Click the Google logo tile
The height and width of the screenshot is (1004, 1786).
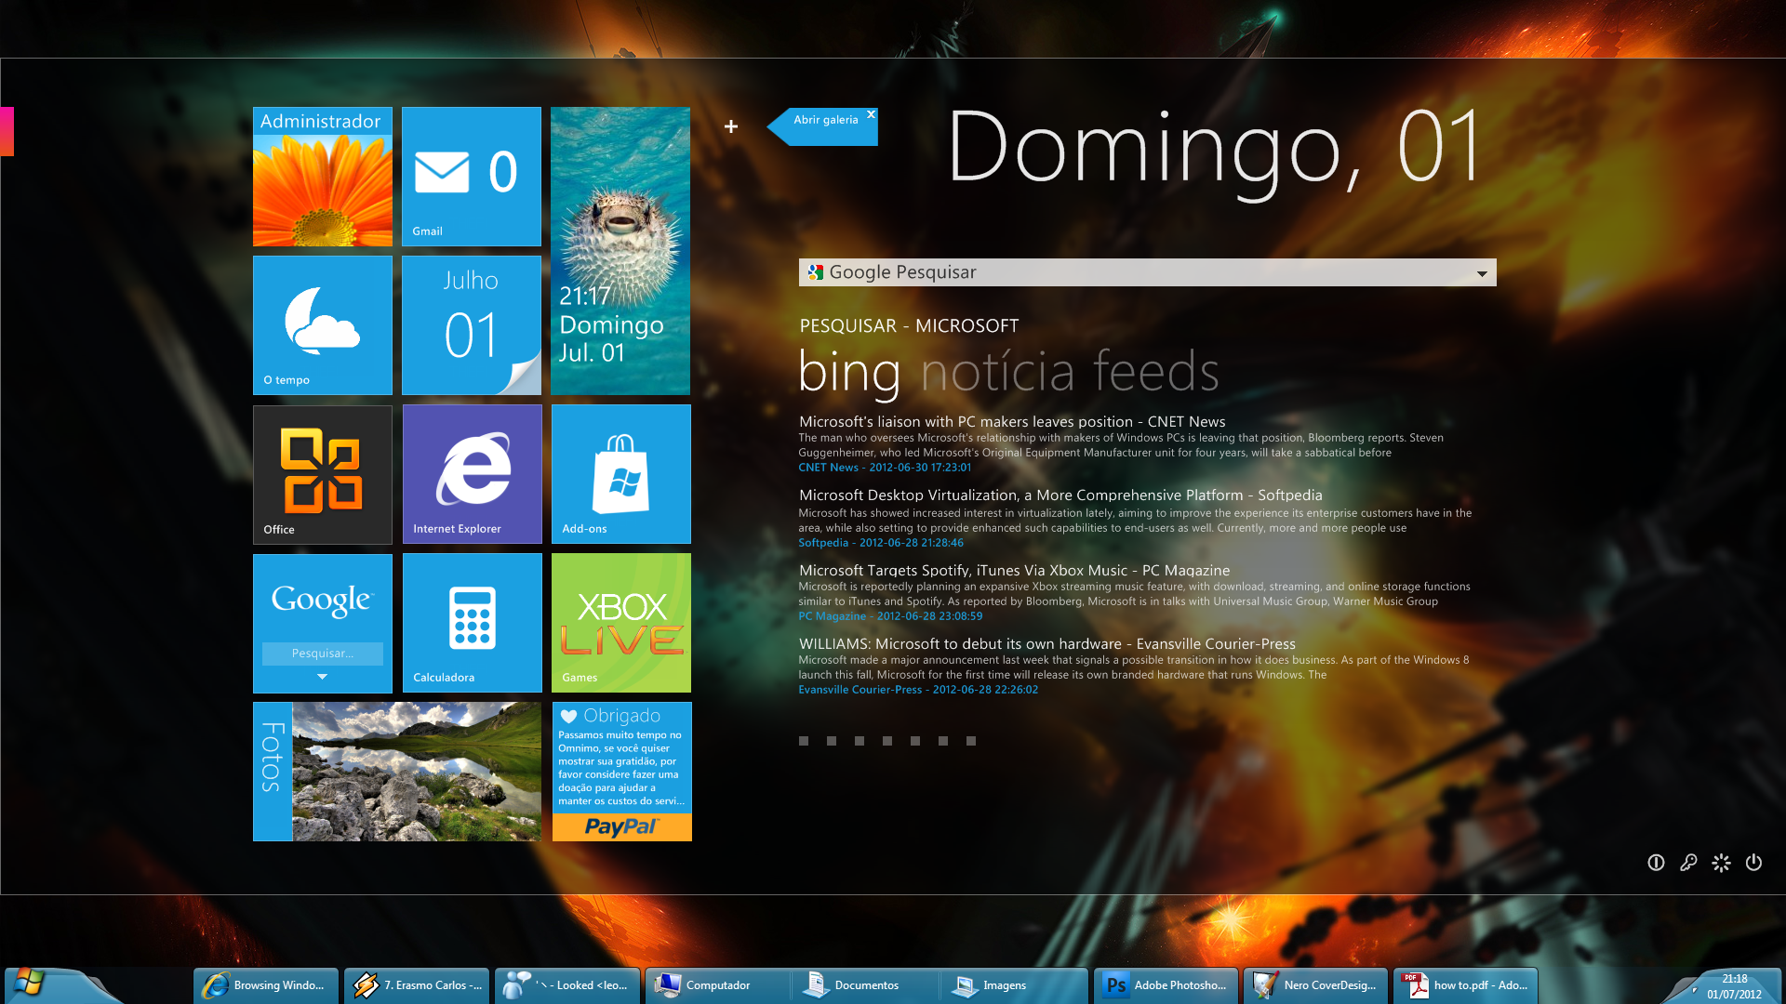tap(322, 600)
